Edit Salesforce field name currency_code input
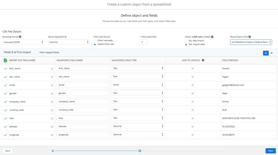Screen dimensions: 278x155 83,110
